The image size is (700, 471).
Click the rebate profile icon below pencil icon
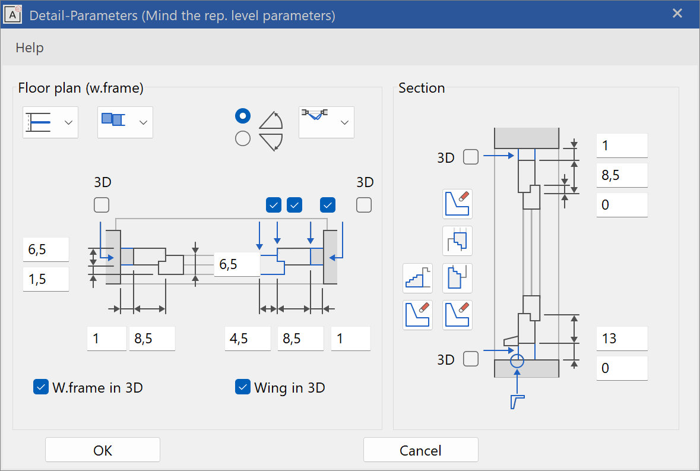tap(457, 241)
